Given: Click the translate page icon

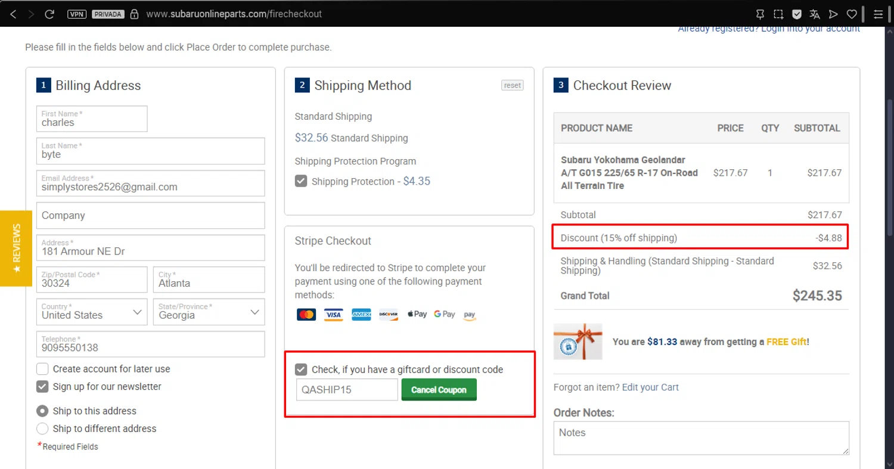Looking at the screenshot, I should point(815,14).
